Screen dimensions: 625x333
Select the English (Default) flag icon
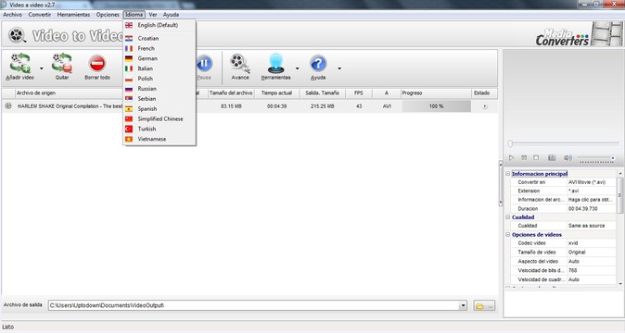coord(129,25)
